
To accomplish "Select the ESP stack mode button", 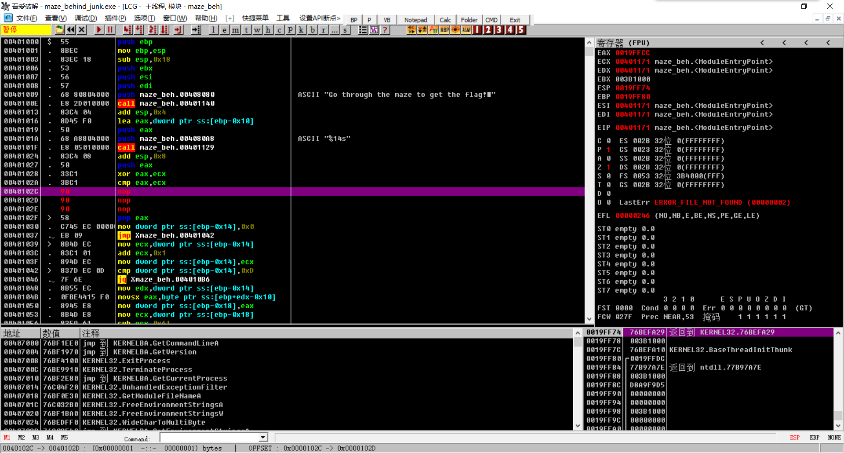I will (x=795, y=438).
